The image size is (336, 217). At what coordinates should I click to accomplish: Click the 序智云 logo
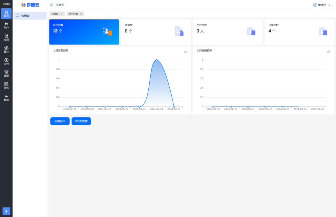click(30, 5)
